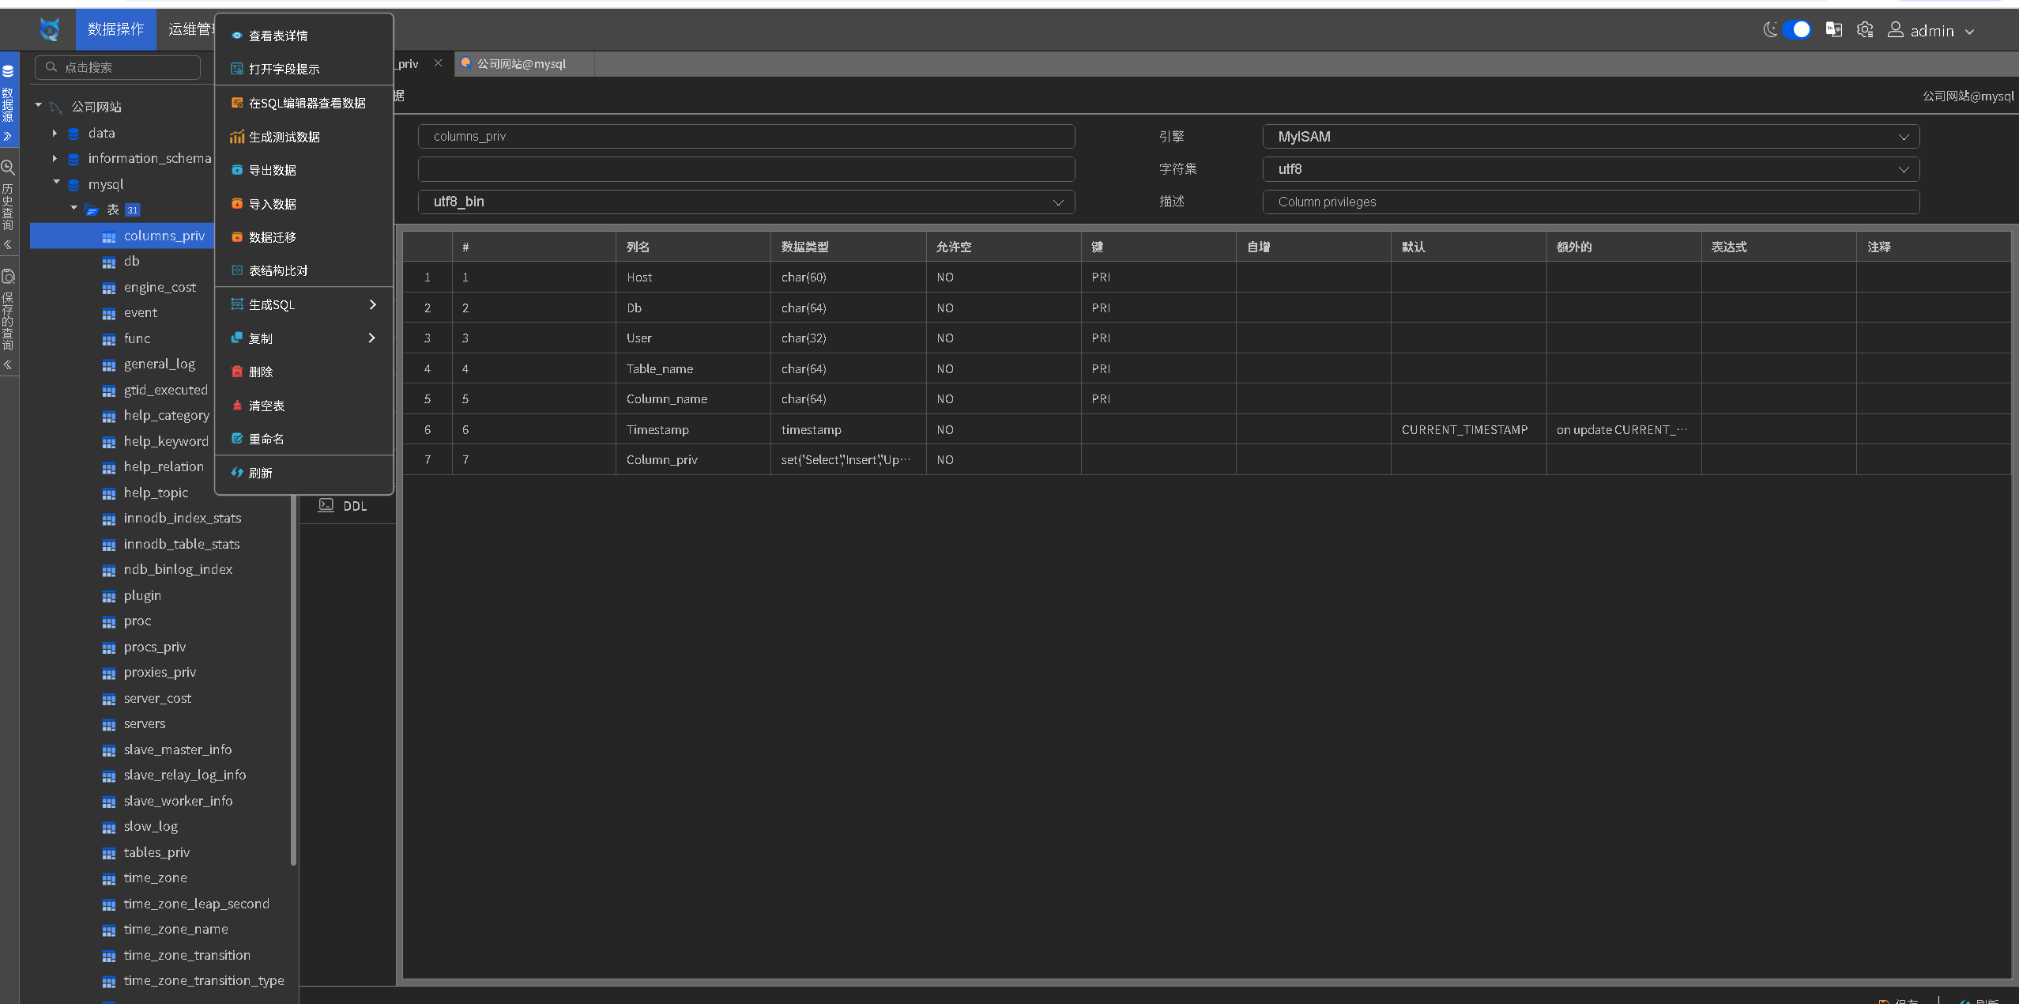The width and height of the screenshot is (2019, 1004).
Task: Open the history query sidebar icon
Action: 8,168
